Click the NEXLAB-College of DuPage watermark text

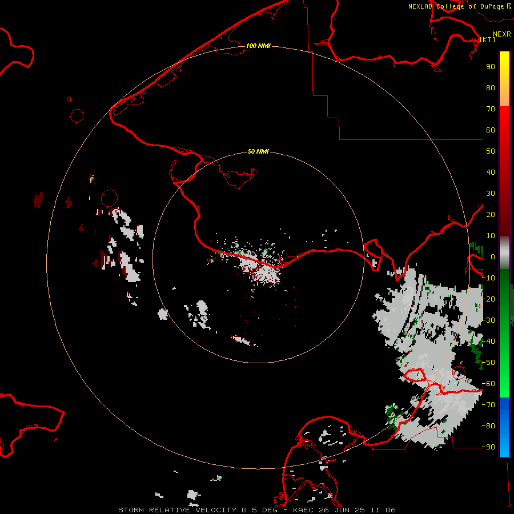tap(460, 6)
